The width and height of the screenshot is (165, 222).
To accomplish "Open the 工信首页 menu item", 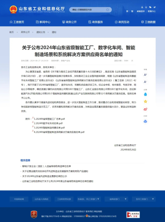I will [17, 22].
